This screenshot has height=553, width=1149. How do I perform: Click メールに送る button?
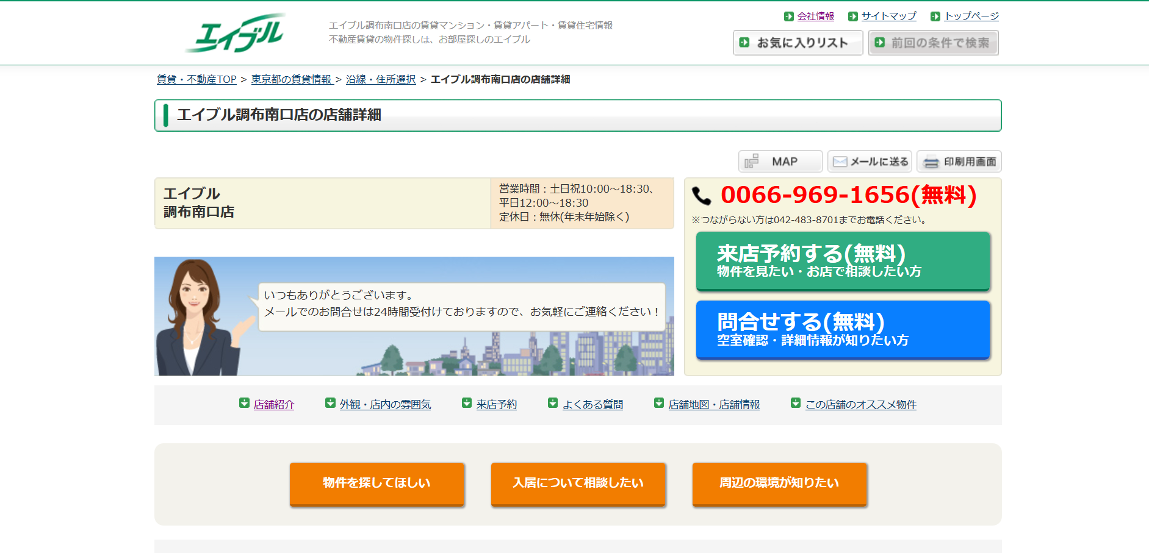[870, 162]
